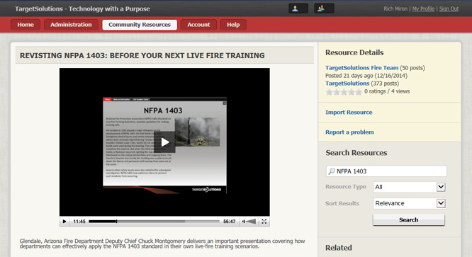The image size is (472, 257).
Task: Click the video progress seek bar
Action: 154,222
